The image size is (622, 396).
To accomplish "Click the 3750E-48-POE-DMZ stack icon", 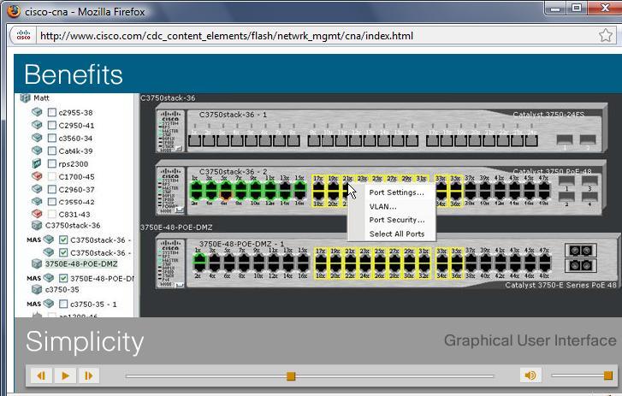I will (x=37, y=263).
